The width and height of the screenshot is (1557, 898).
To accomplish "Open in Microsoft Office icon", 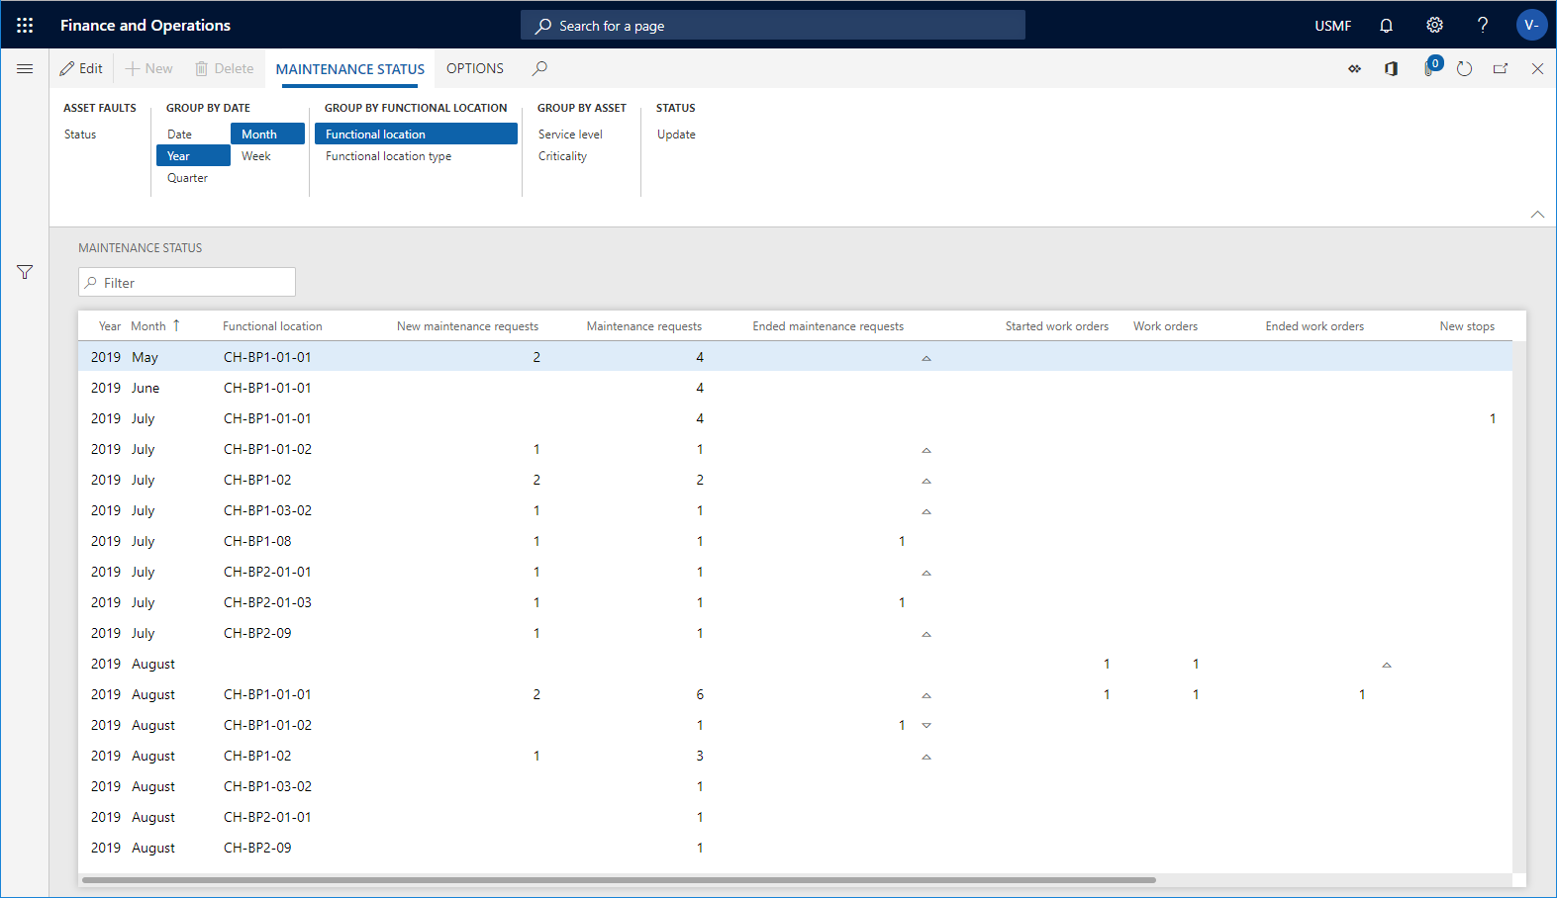I will tap(1391, 68).
